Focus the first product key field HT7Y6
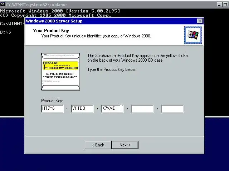229x171 pixels. (x=52, y=109)
